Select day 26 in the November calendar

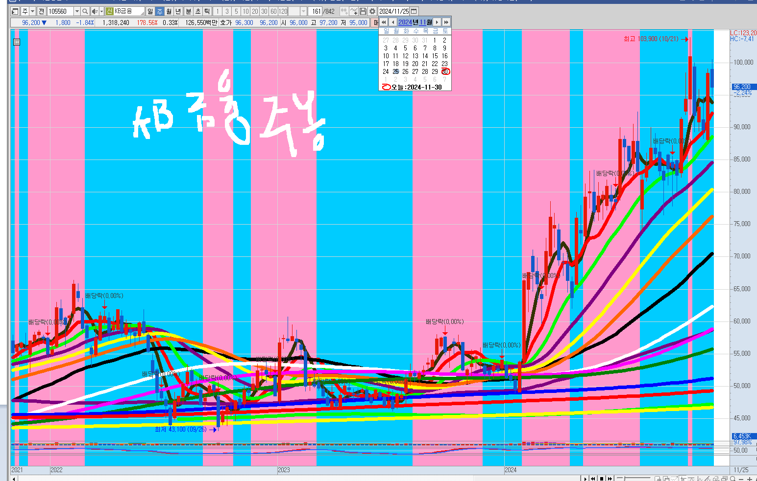pos(405,71)
